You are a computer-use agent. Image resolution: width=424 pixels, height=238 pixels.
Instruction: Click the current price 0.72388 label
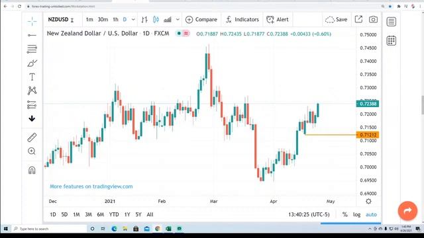tap(368, 104)
